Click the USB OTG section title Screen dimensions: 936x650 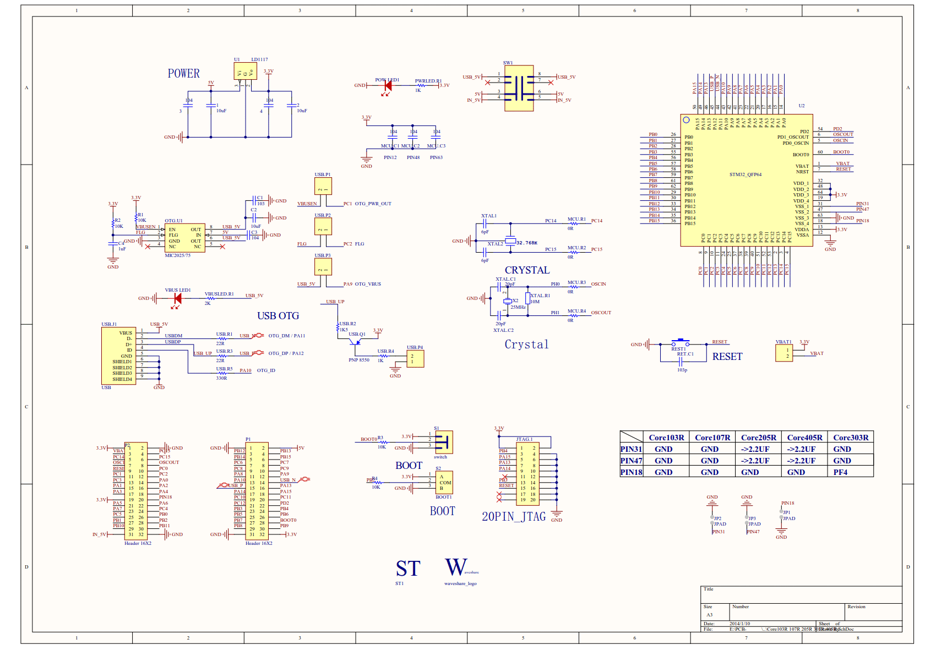click(278, 316)
